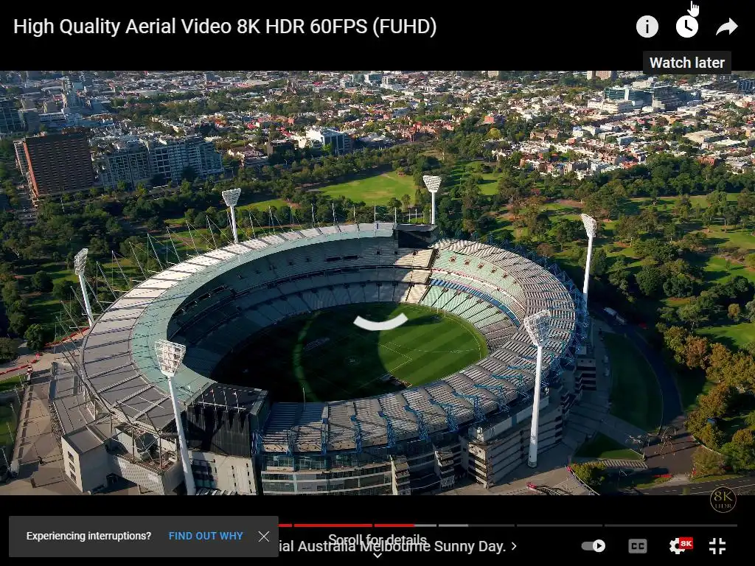Image resolution: width=755 pixels, height=566 pixels.
Task: Dismiss the interruptions notification with X
Action: pyautogui.click(x=264, y=537)
